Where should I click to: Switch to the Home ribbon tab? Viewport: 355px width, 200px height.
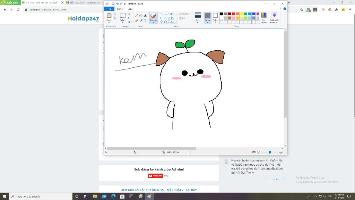[120, 9]
